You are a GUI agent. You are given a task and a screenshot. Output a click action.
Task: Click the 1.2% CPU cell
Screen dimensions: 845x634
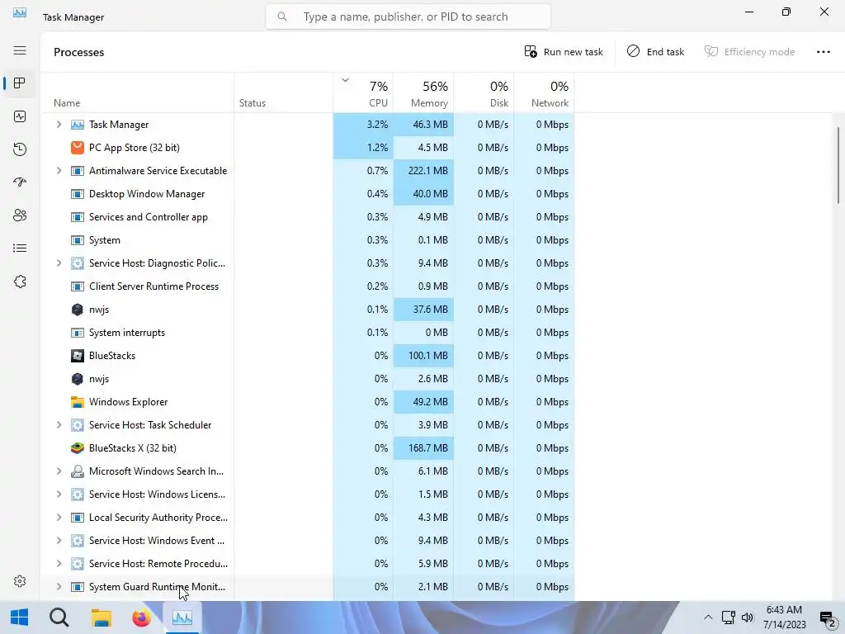click(363, 148)
